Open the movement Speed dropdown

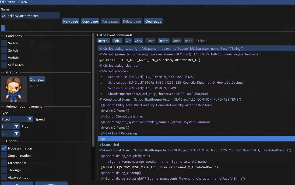[10, 126]
